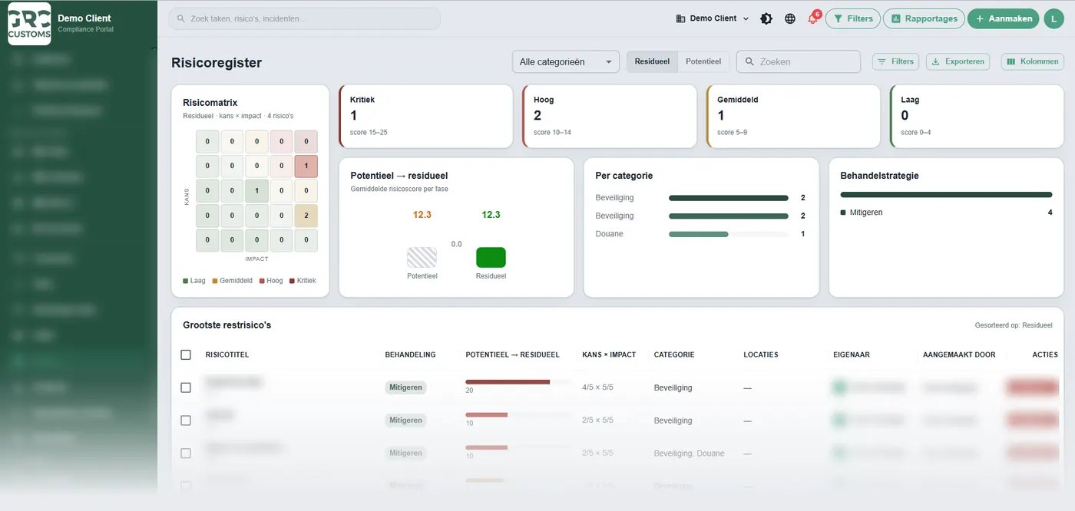This screenshot has height=511, width=1075.
Task: Click the Douane category bar
Action: click(x=728, y=234)
